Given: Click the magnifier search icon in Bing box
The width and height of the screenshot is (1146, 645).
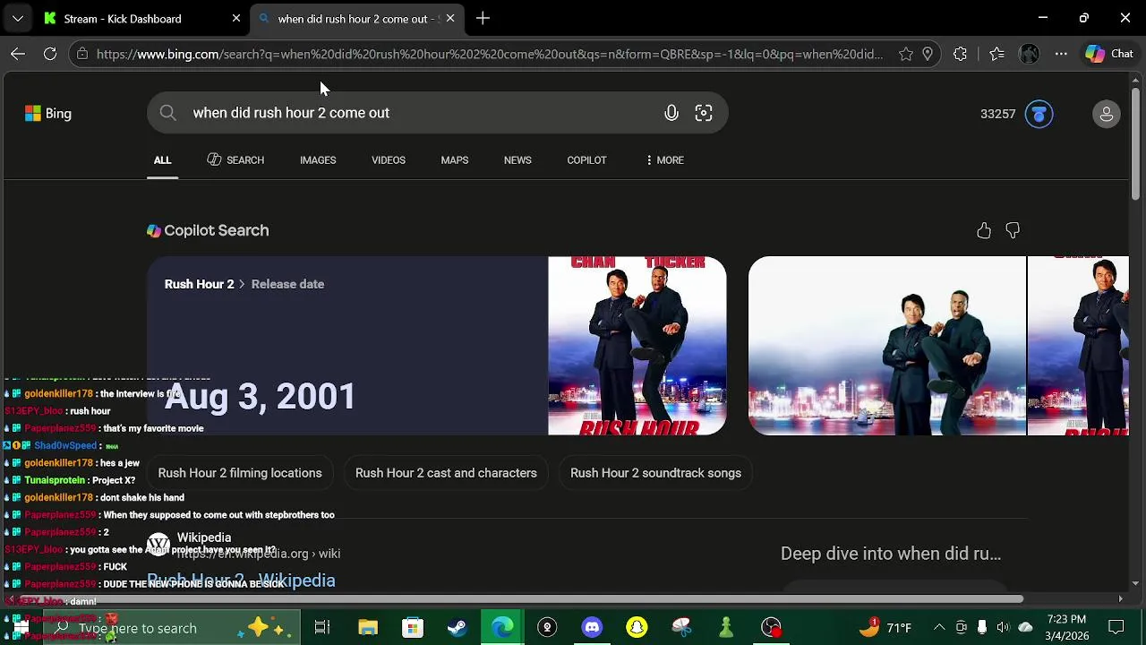Looking at the screenshot, I should (x=167, y=113).
